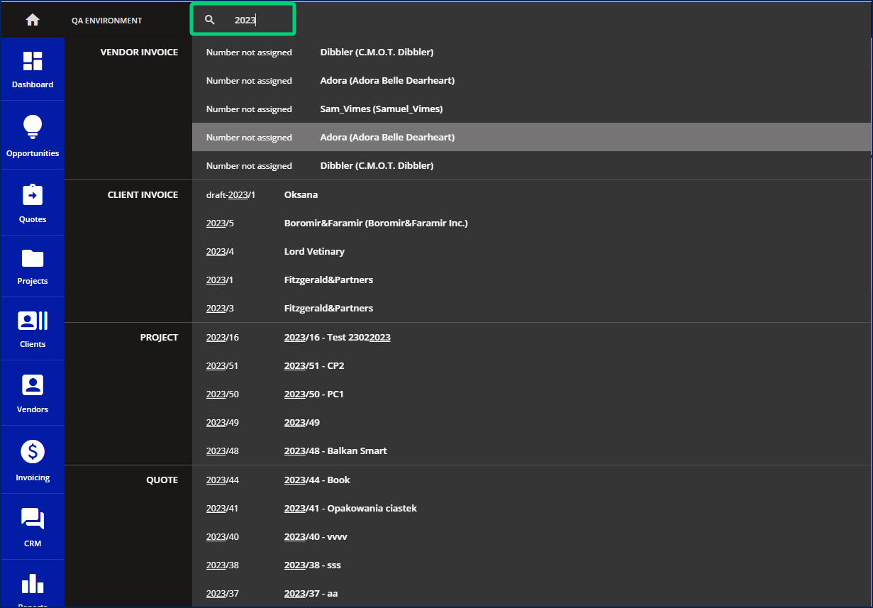Open the CRM module

pos(33,527)
